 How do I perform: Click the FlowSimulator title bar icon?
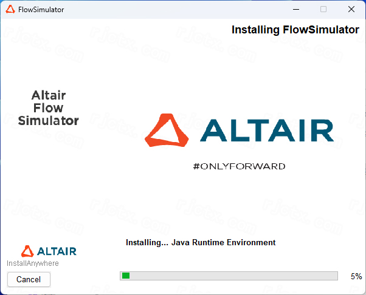tap(10, 10)
